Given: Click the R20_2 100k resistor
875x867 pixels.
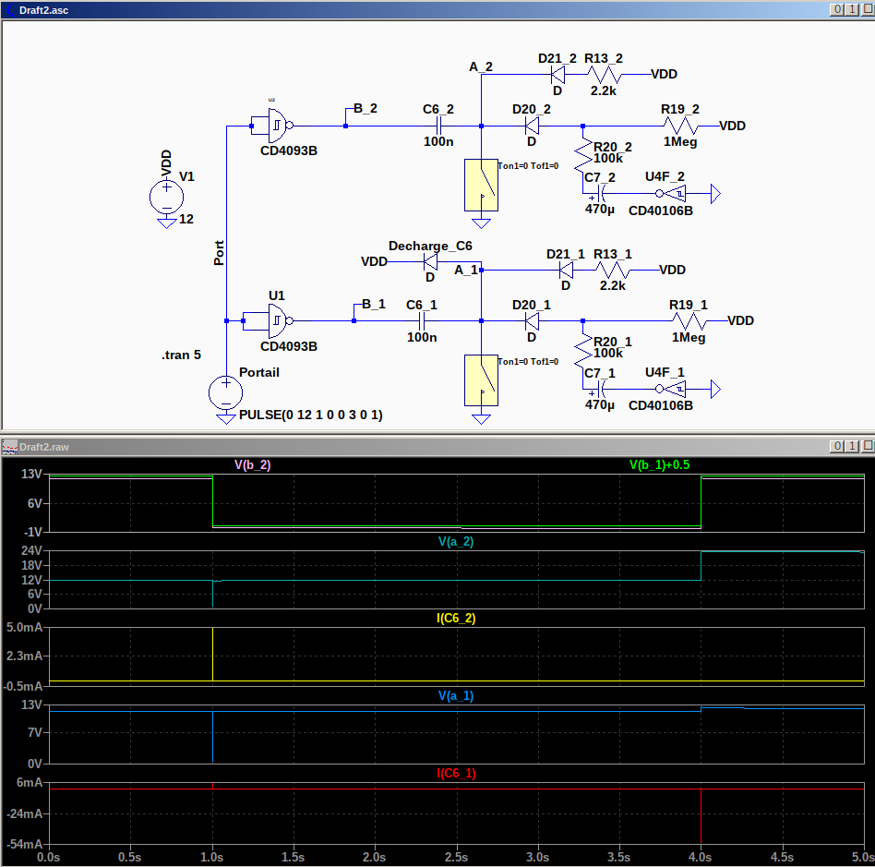Looking at the screenshot, I should click(x=583, y=155).
